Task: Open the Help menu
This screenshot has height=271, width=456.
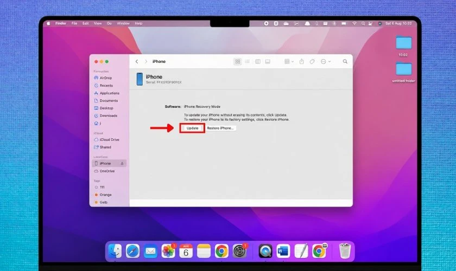Action: 139,23
